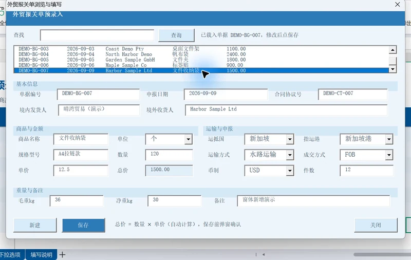Open the 指运港 dropdown arrow

coord(389,139)
